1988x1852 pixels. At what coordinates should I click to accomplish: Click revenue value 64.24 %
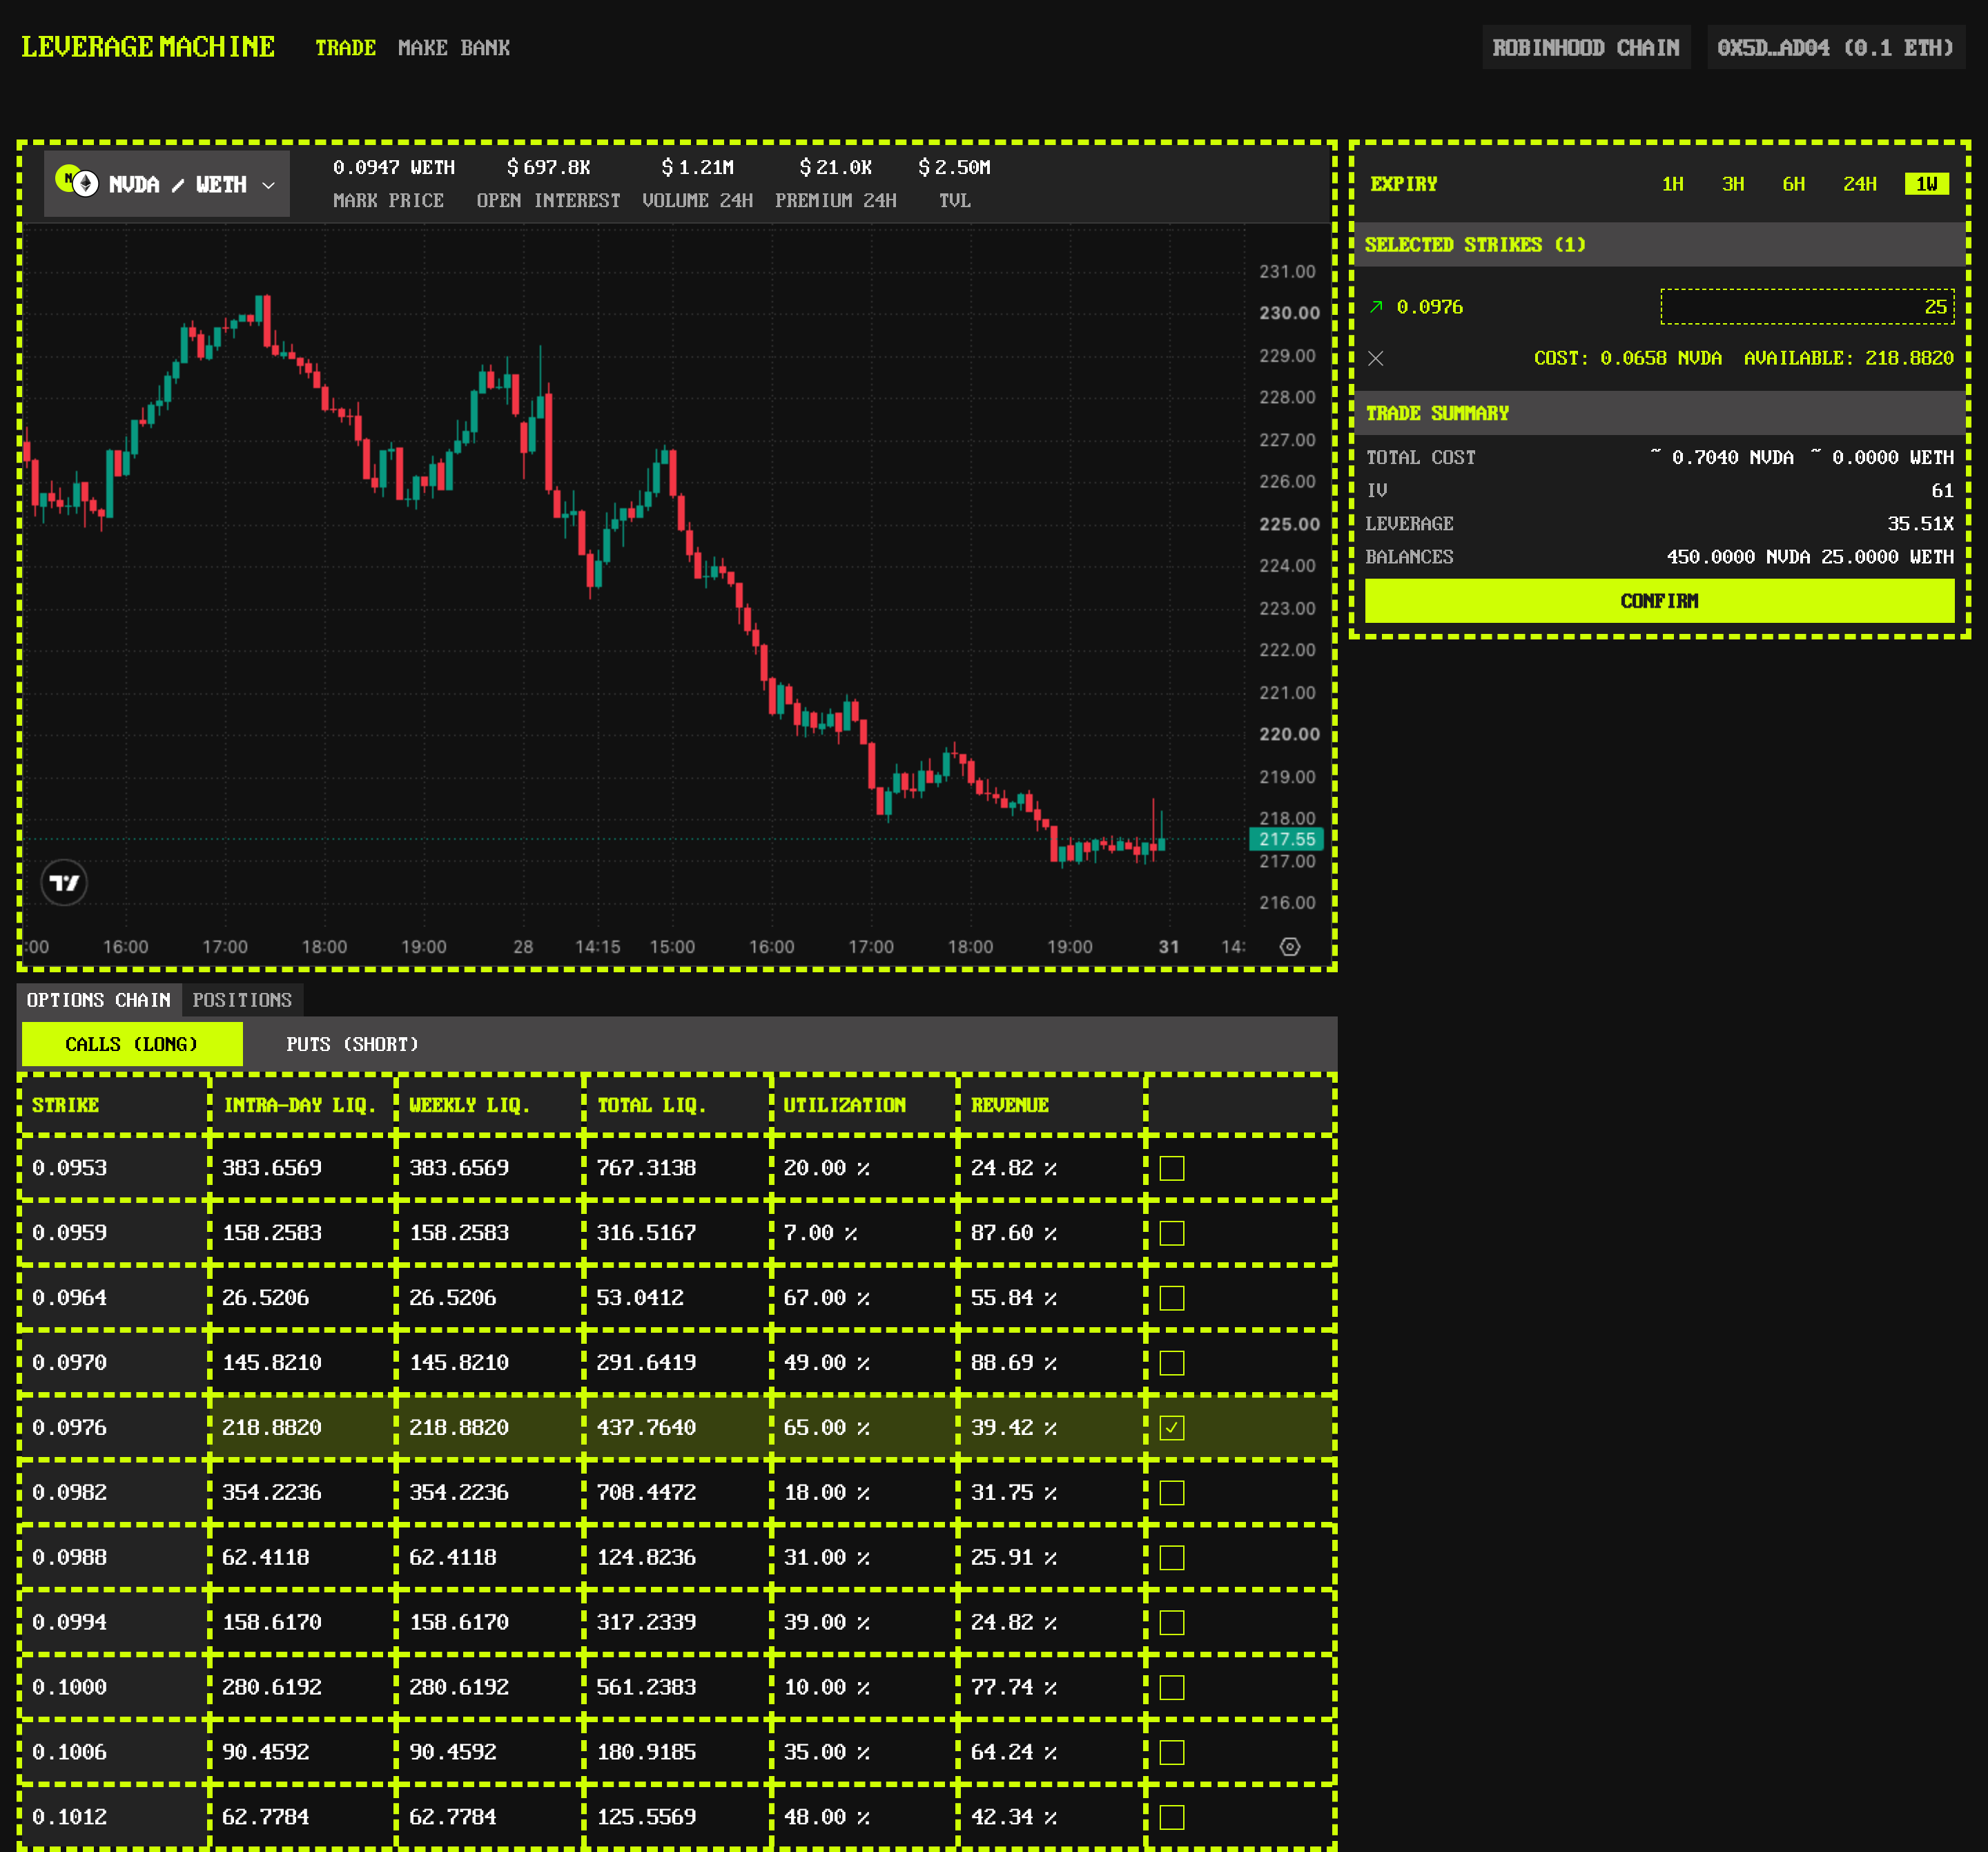click(1014, 1753)
